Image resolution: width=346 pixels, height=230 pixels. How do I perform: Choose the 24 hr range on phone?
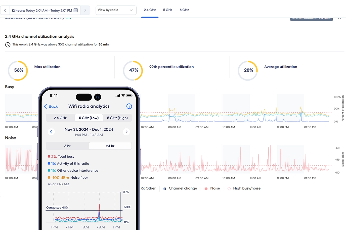point(110,146)
